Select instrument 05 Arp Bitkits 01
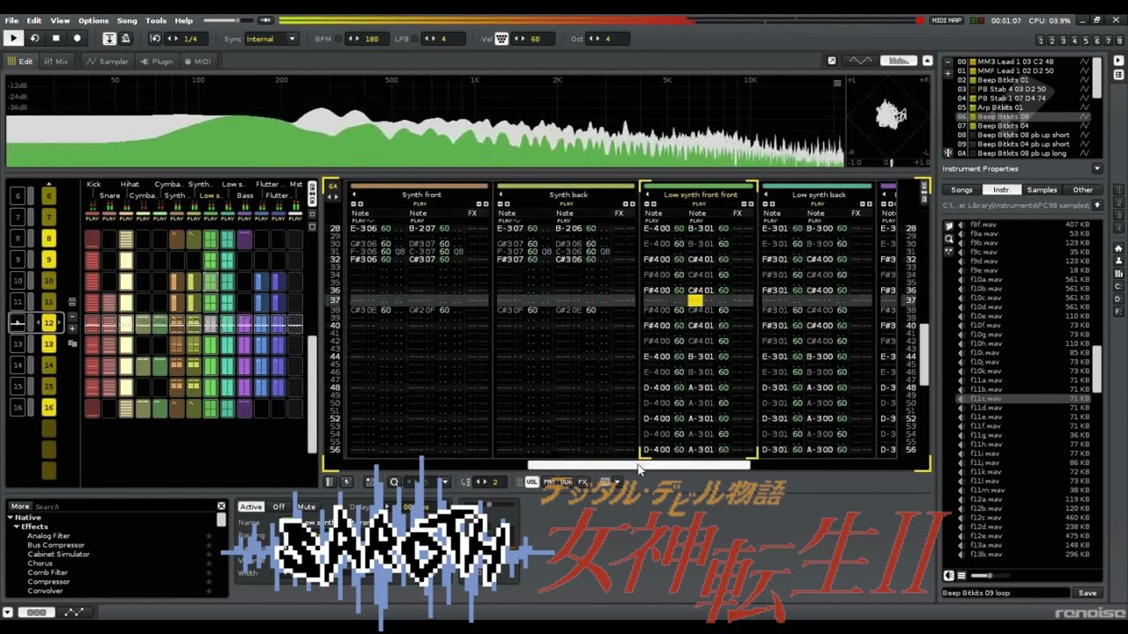 click(x=1022, y=107)
